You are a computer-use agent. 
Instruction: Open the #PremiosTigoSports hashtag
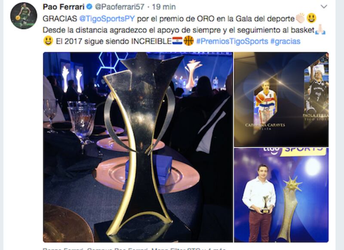(x=232, y=41)
